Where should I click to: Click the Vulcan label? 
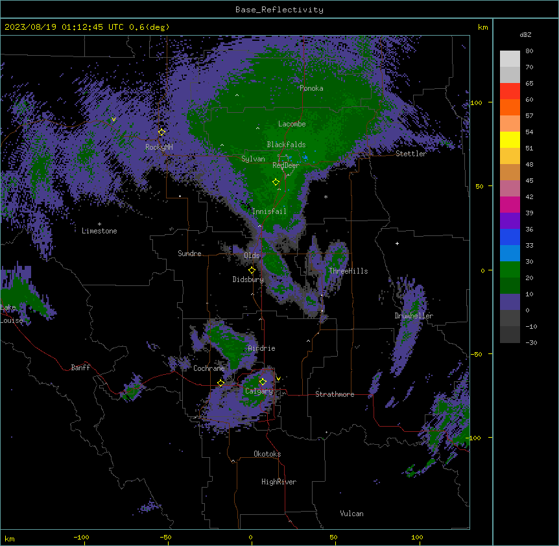[352, 514]
